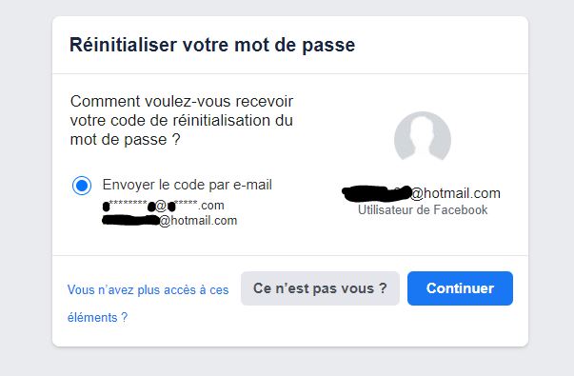The image size is (574, 376).
Task: Click the Continuer button
Action: tap(460, 288)
